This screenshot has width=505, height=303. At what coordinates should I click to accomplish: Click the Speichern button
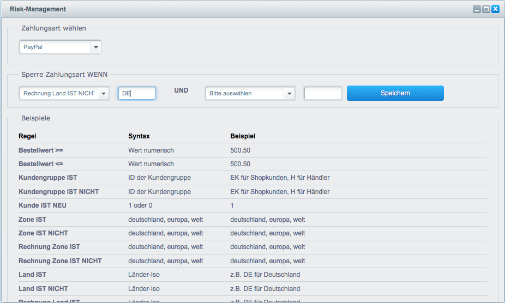point(395,93)
